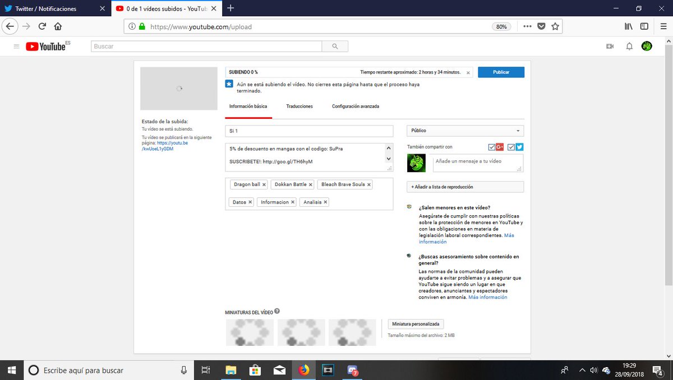This screenshot has width=673, height=380.
Task: Open the Configuración avanzada tab
Action: click(x=356, y=106)
